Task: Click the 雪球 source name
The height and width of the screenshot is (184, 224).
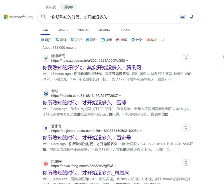Action: coord(55,91)
